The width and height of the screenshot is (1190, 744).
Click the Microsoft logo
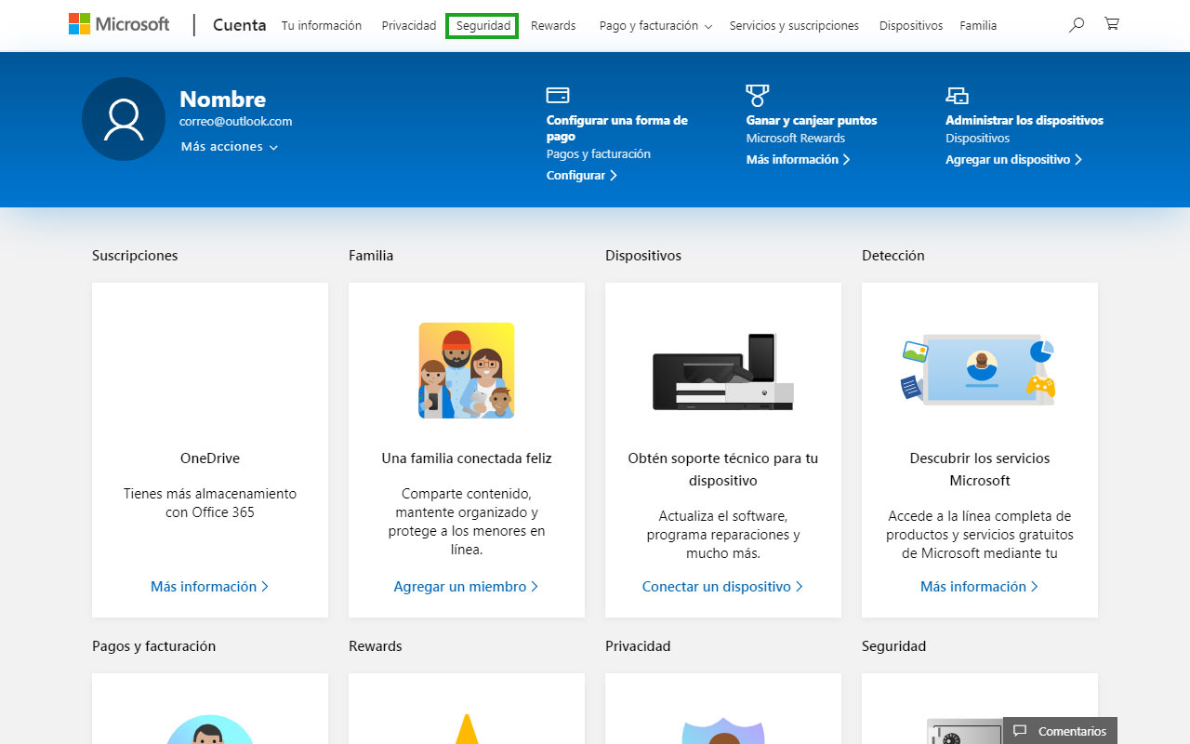[x=119, y=24]
